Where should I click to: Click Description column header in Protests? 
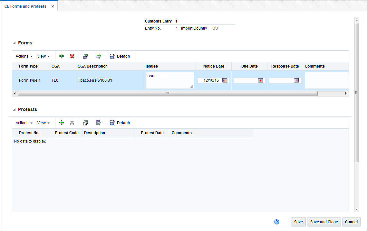click(108, 133)
